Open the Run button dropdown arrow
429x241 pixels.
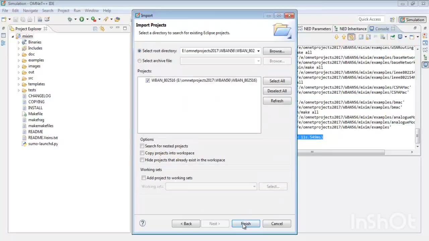coord(87,19)
